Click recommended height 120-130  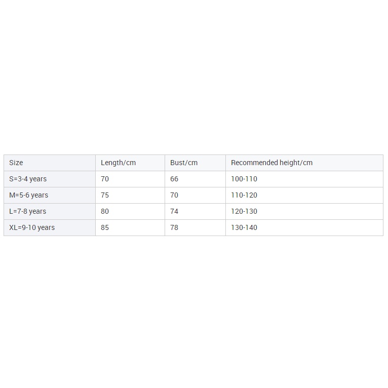coord(244,211)
